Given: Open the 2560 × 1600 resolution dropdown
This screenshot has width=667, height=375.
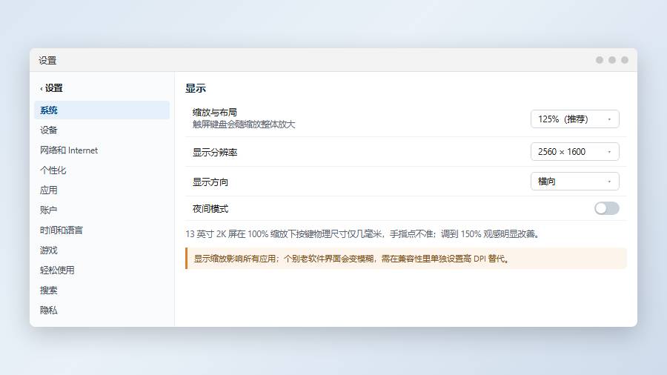Looking at the screenshot, I should (574, 152).
